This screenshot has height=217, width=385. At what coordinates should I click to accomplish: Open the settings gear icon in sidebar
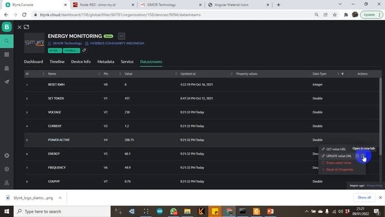[x=7, y=169]
